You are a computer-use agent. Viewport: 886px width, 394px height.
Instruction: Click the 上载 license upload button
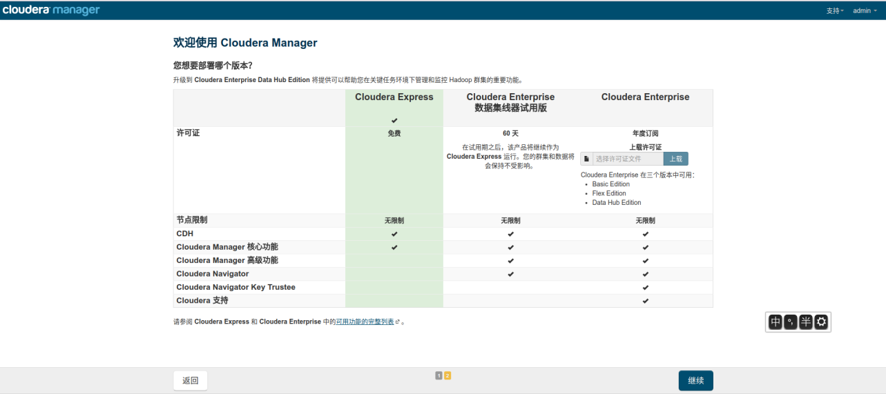(x=675, y=159)
